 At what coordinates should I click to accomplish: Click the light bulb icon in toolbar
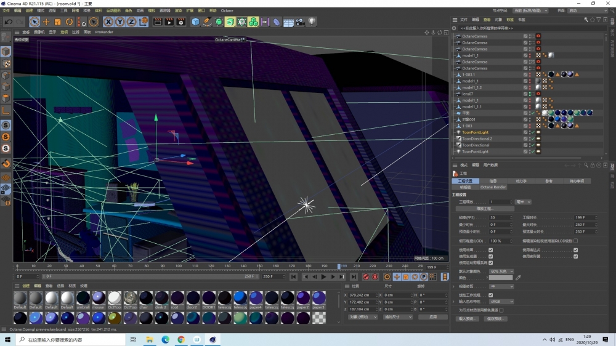(x=312, y=22)
